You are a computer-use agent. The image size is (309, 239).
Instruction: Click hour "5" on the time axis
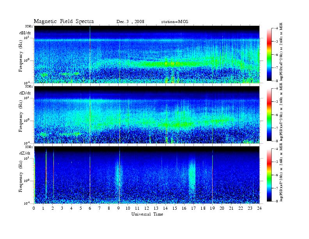[81, 208]
